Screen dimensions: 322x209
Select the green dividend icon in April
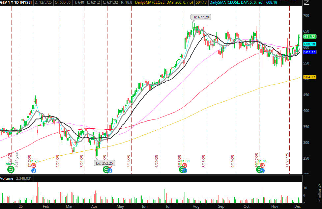click(106, 170)
